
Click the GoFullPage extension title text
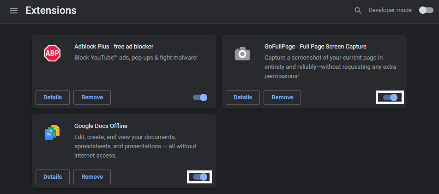[x=315, y=46]
